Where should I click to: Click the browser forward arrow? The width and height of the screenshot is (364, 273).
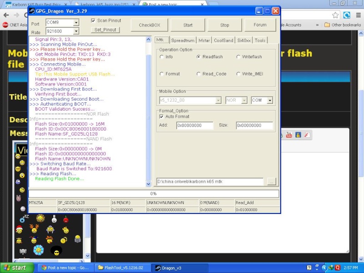click(x=16, y=15)
